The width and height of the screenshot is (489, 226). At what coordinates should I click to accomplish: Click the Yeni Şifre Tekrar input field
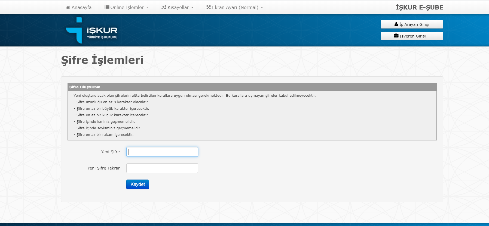tap(162, 168)
